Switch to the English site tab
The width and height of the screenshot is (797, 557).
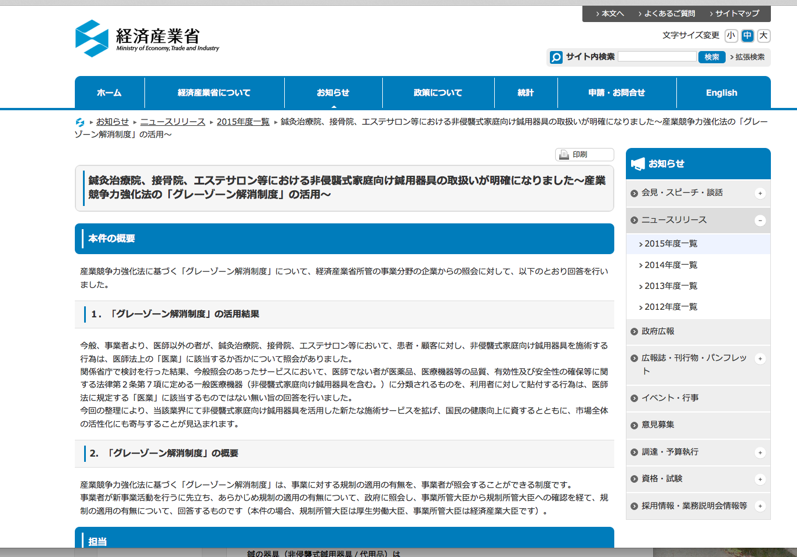[x=722, y=93]
